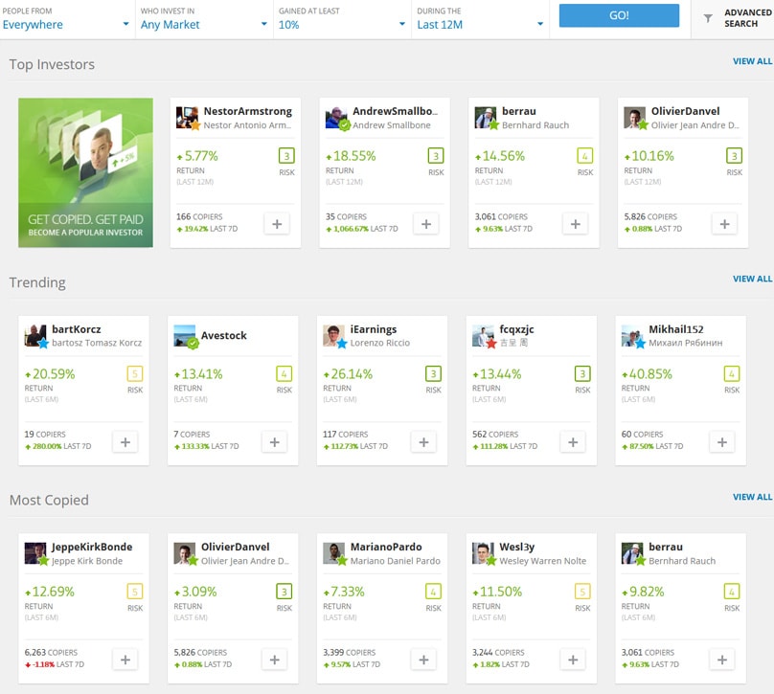Image resolution: width=774 pixels, height=694 pixels.
Task: Click View All for Trending
Action: pos(752,279)
